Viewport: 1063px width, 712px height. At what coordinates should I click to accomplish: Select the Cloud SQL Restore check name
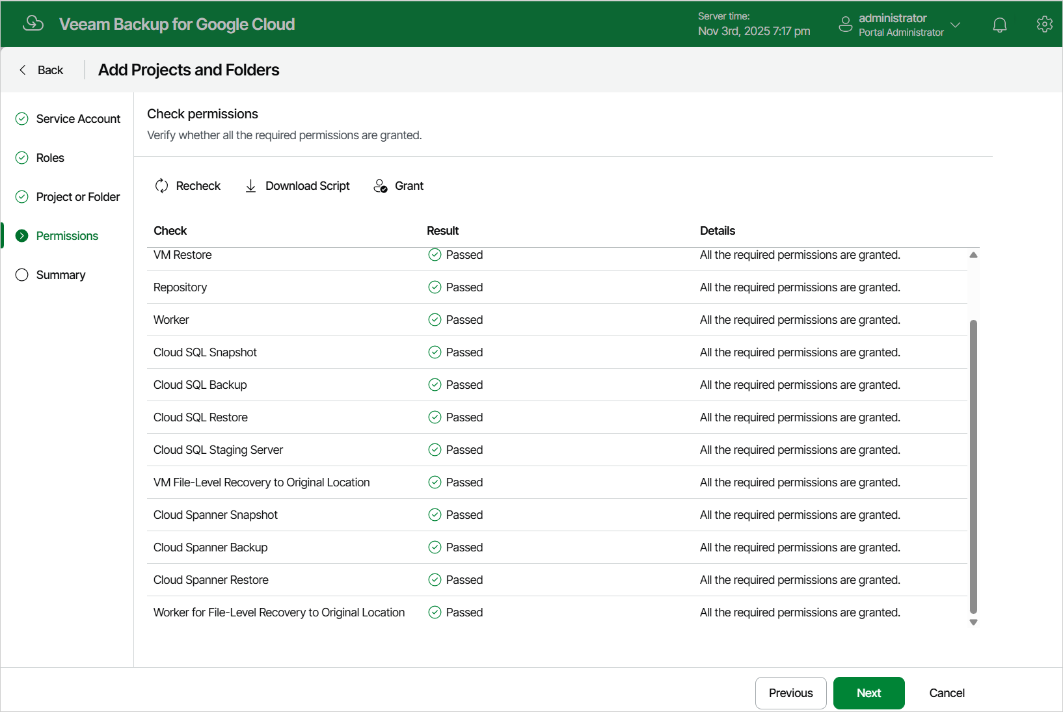click(x=200, y=417)
